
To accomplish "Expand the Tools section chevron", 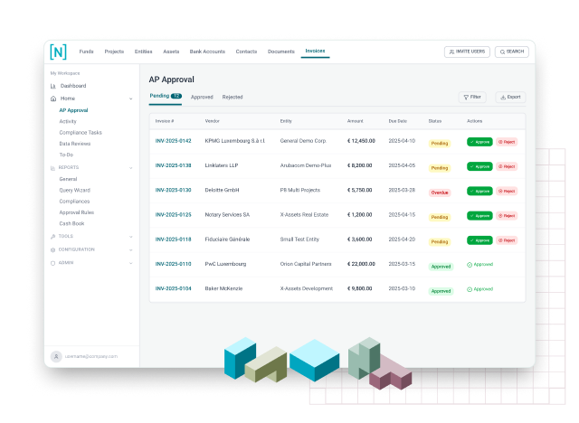I will (130, 237).
